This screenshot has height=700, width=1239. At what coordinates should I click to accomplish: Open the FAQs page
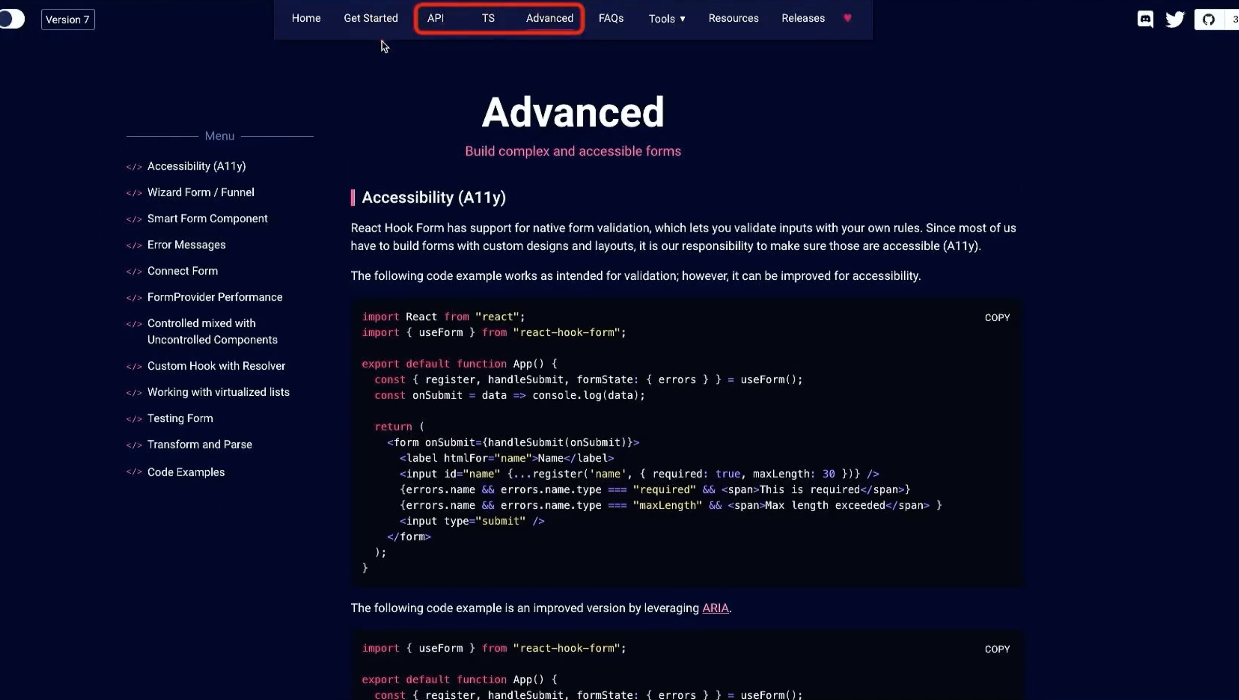pos(611,18)
